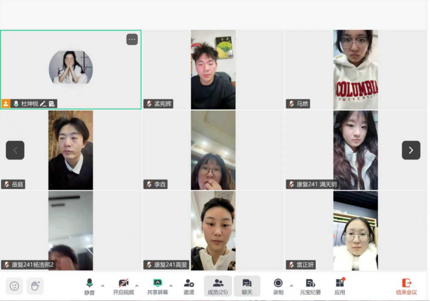Open the 聊天 chat panel
The height and width of the screenshot is (301, 430).
click(x=247, y=286)
